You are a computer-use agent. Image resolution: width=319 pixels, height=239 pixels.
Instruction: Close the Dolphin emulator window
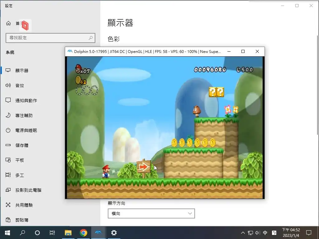tap(257, 51)
